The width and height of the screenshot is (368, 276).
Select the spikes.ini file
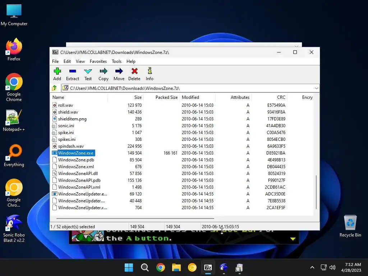(66, 139)
